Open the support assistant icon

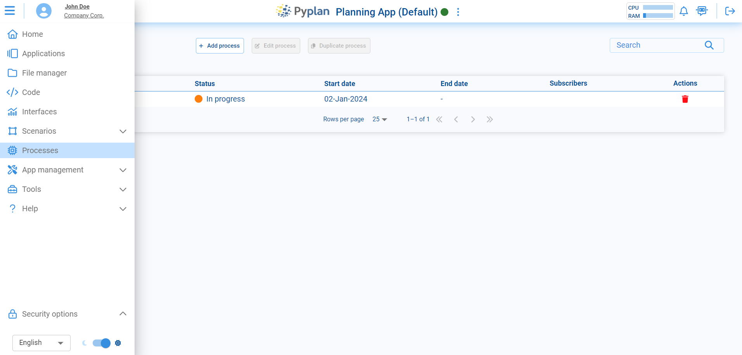702,11
